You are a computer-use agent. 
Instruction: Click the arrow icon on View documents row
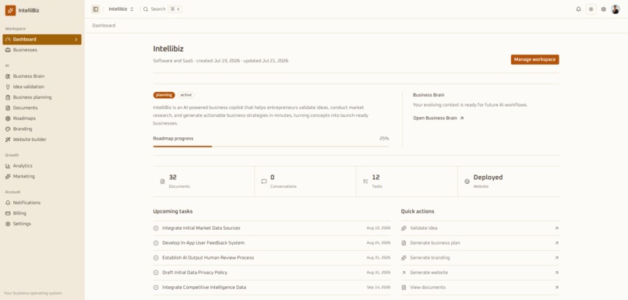click(x=556, y=288)
